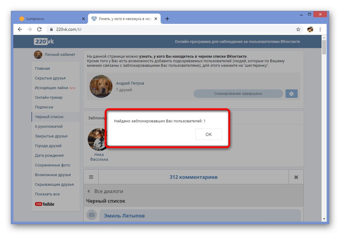This screenshot has height=235, width=340.
Task: Click the page vertical scrollbar thumb
Action: pos(324,47)
